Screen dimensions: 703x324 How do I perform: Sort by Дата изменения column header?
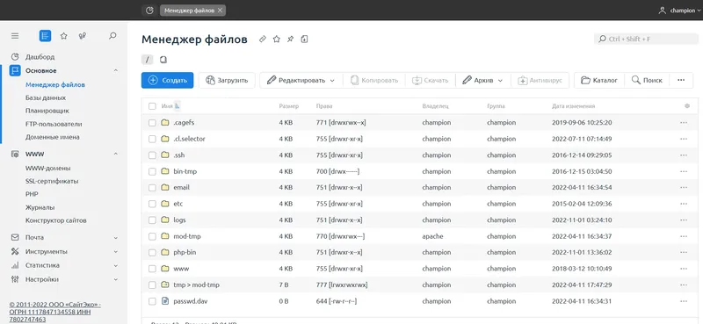point(574,106)
